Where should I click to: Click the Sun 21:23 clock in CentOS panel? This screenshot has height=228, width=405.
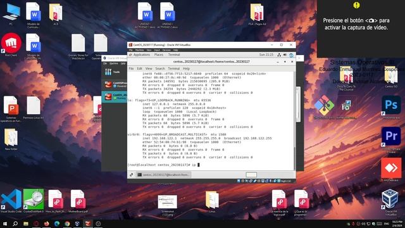[266, 55]
